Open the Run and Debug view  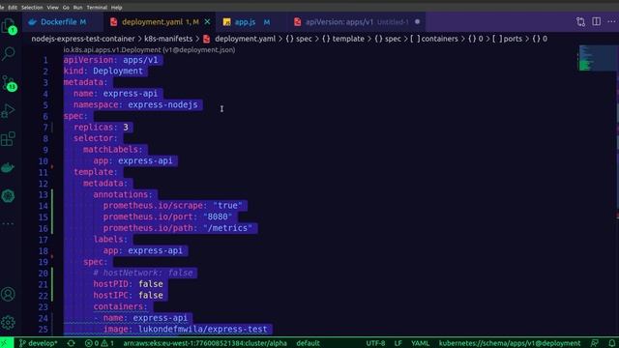point(8,111)
